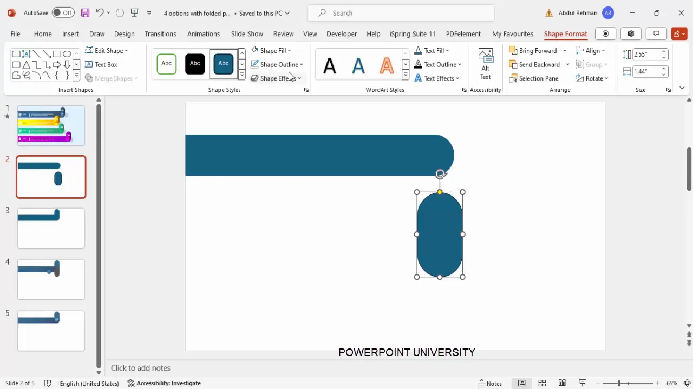Click the Record button icon
The image size is (693, 389).
605,33
